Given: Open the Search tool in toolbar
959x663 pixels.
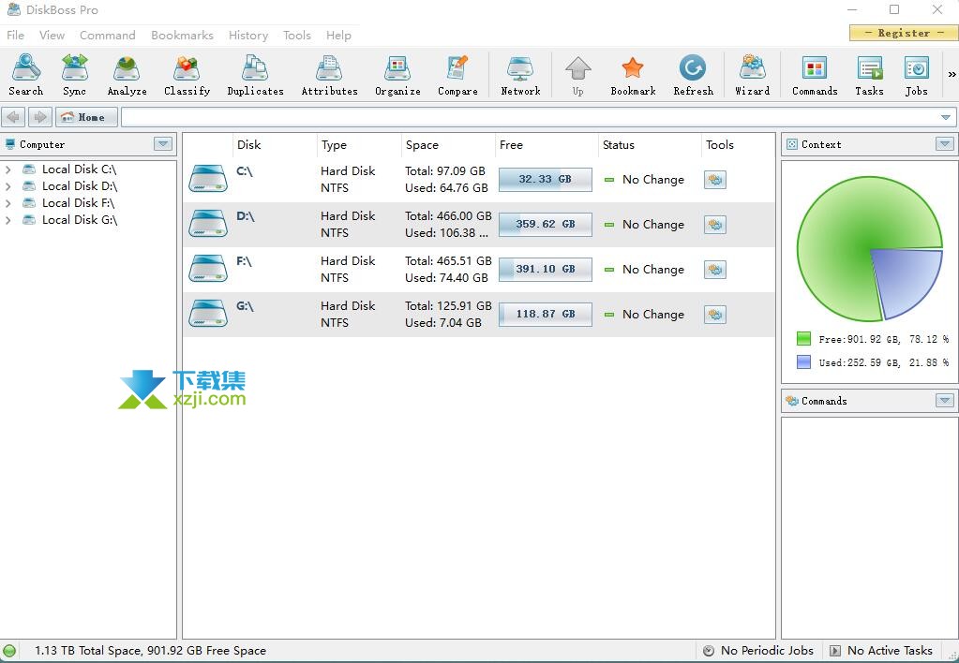Looking at the screenshot, I should [25, 75].
